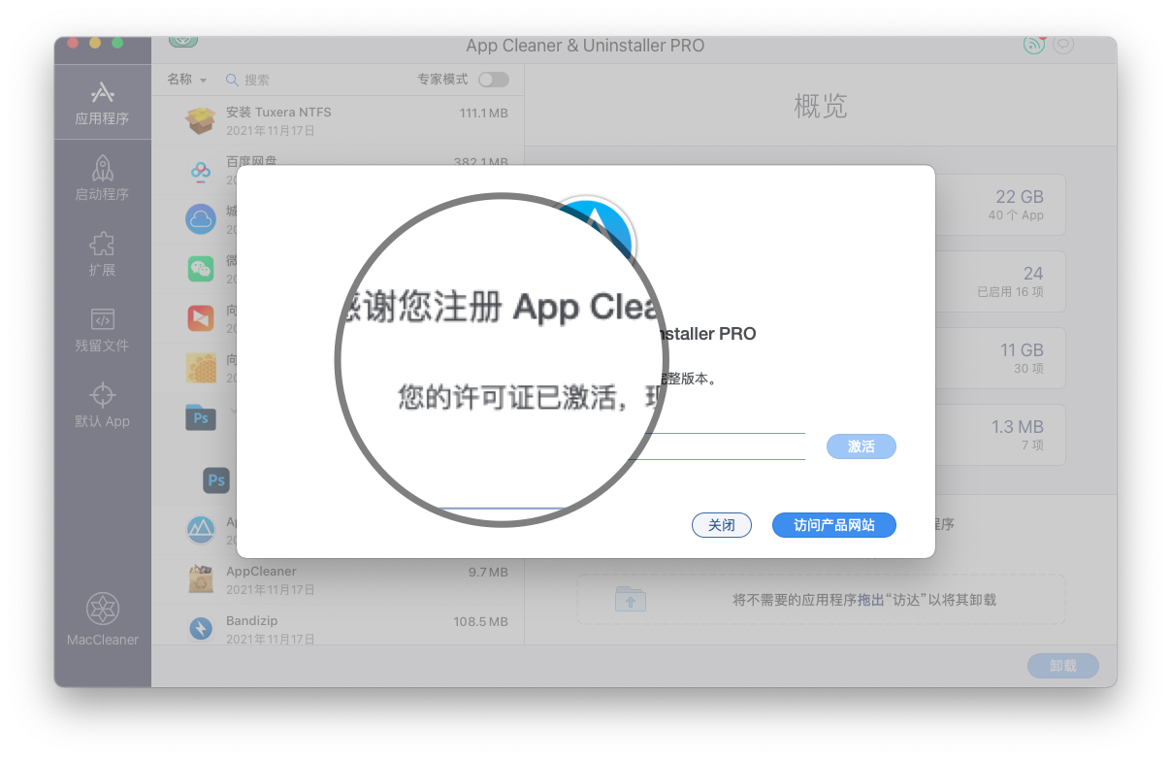Collapse the Photoshop folder chevron

pos(234,412)
